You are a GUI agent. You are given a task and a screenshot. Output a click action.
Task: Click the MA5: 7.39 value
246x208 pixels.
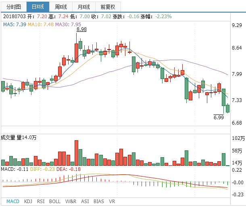coord(15,25)
